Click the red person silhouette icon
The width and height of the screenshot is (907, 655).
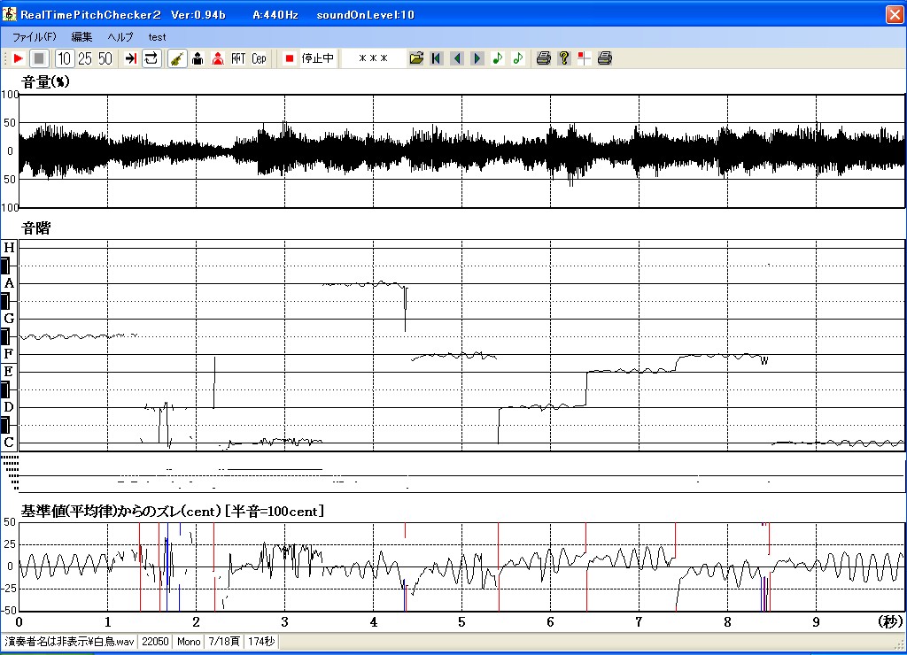click(218, 58)
